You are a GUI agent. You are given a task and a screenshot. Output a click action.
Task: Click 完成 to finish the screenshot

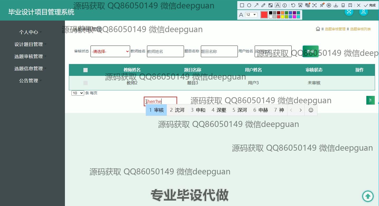(x=369, y=5)
